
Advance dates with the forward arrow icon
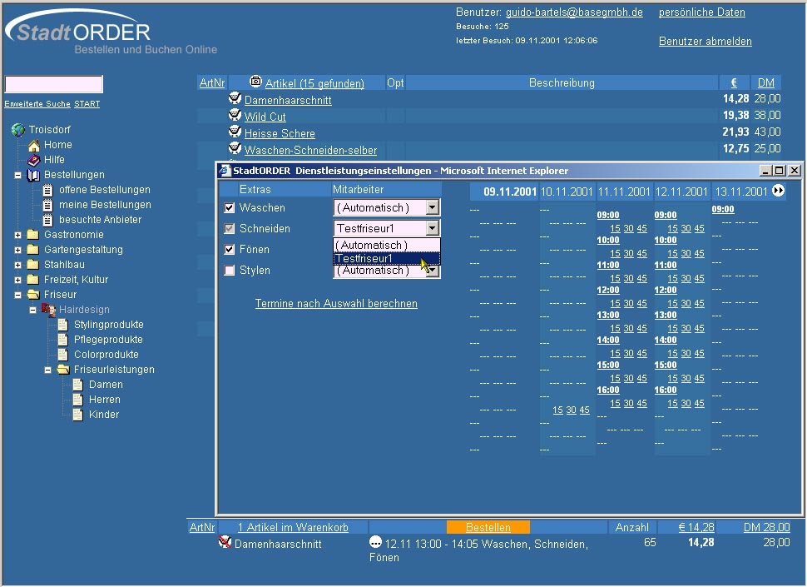778,192
